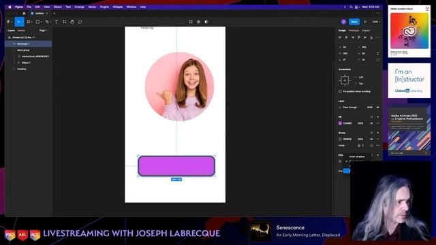Click the independent corners icon
The width and height of the screenshot is (436, 245).
pos(377,60)
